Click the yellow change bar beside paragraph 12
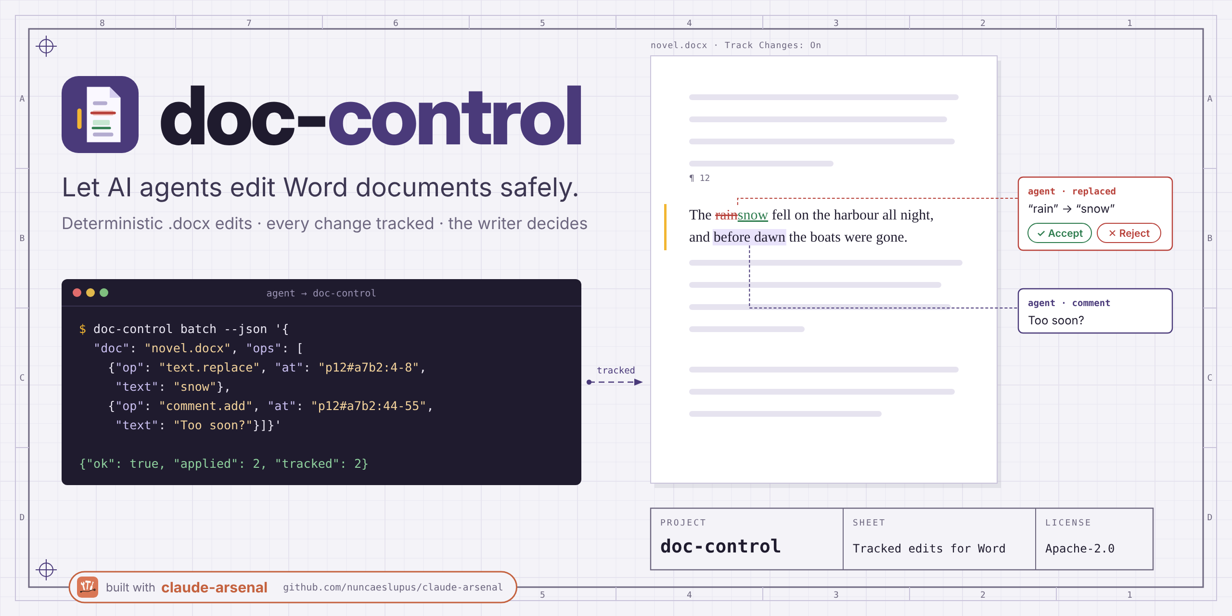 [665, 227]
